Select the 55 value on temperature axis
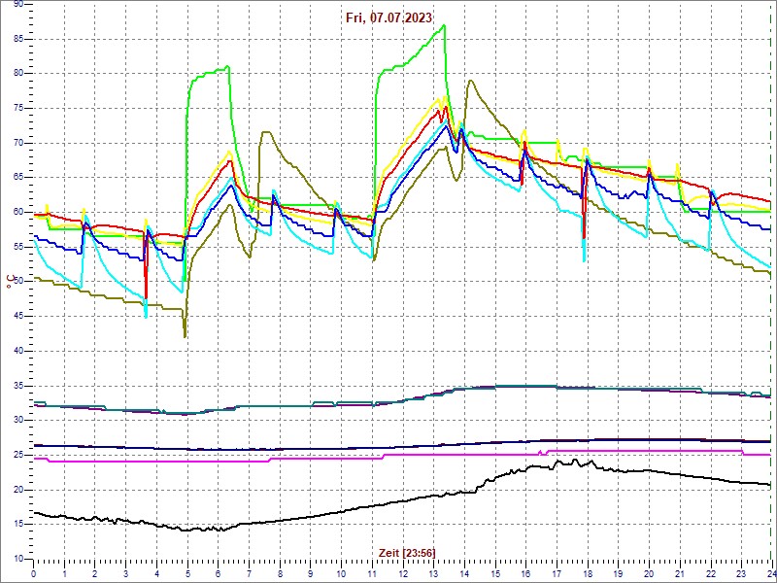The image size is (777, 583). tap(17, 247)
